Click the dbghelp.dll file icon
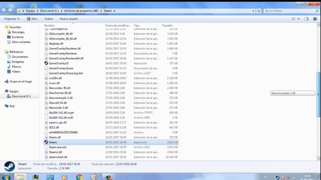321x180 pixels. pyautogui.click(x=46, y=43)
